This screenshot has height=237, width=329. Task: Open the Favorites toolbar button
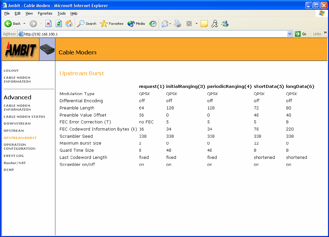(112, 23)
